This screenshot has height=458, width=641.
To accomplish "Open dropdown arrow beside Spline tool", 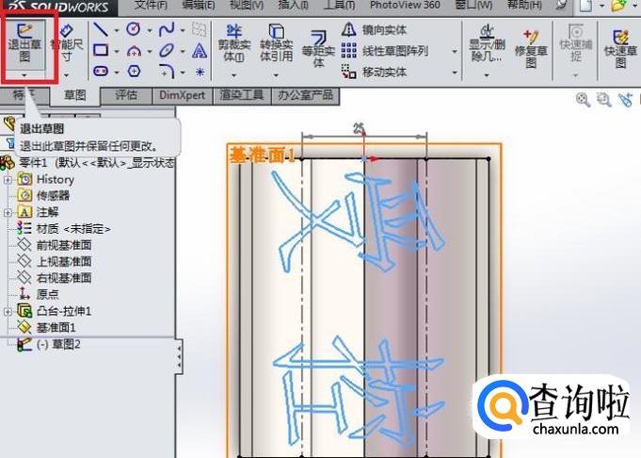I will click(x=183, y=31).
